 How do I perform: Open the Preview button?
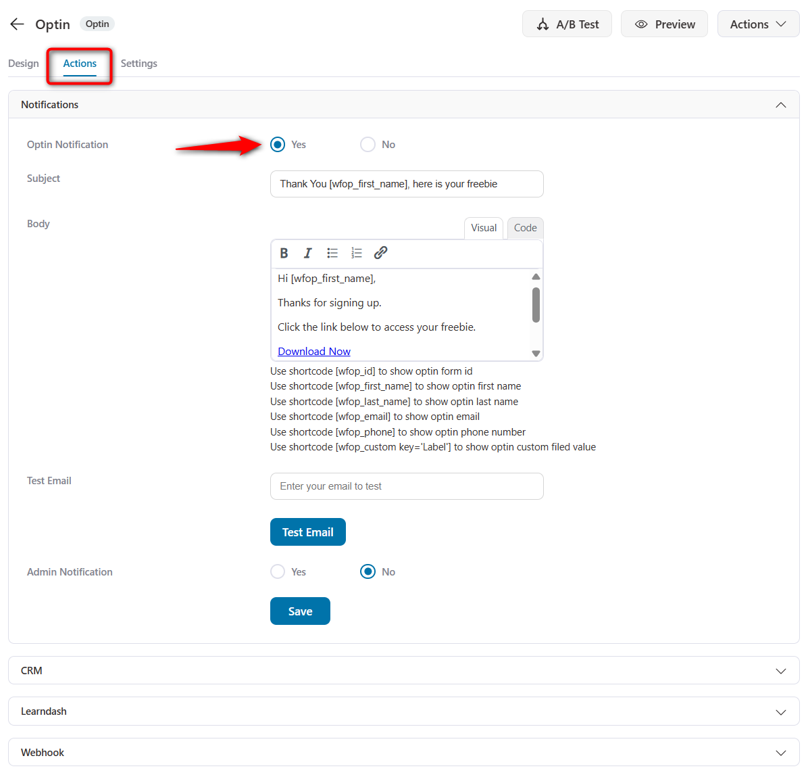pos(664,24)
